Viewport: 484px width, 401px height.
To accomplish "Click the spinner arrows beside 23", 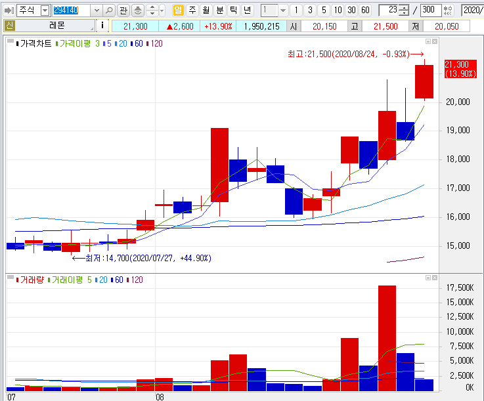I will coord(403,11).
